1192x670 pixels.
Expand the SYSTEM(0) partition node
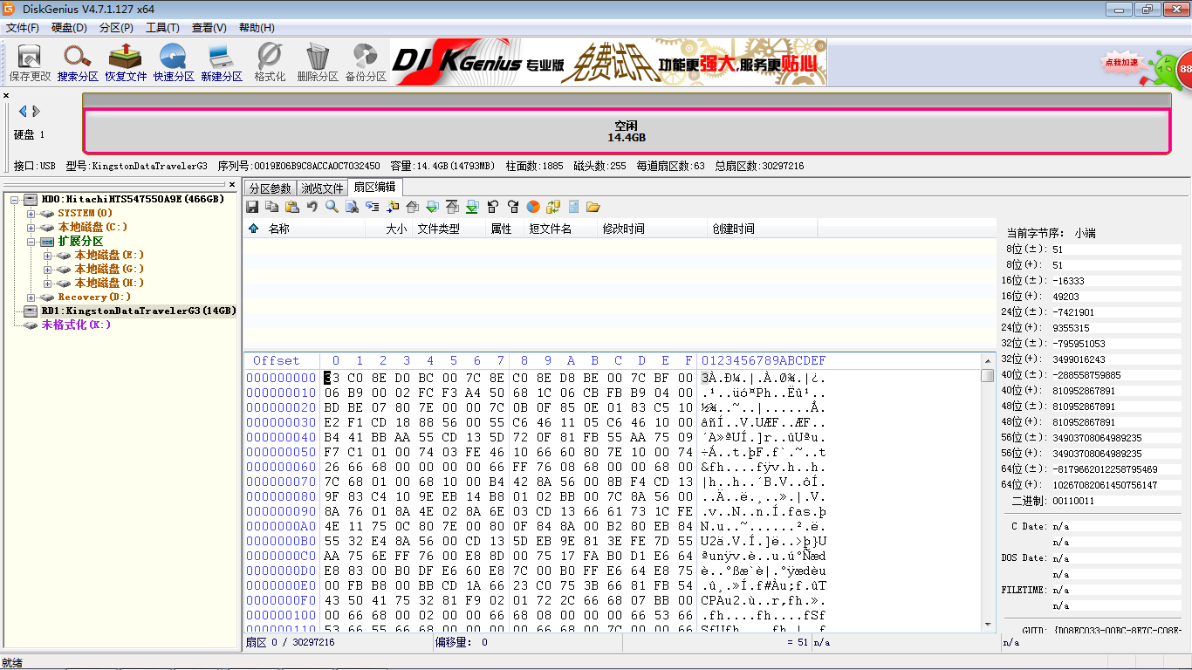(31, 213)
